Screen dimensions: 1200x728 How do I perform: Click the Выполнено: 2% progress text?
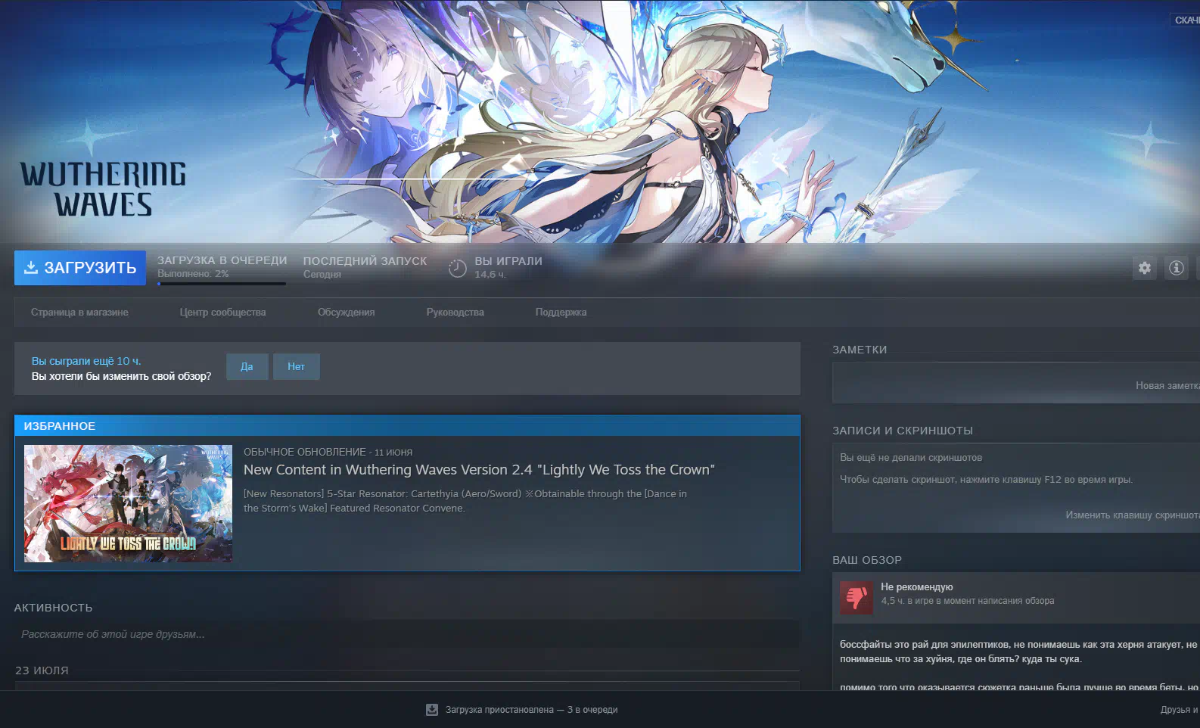(193, 274)
